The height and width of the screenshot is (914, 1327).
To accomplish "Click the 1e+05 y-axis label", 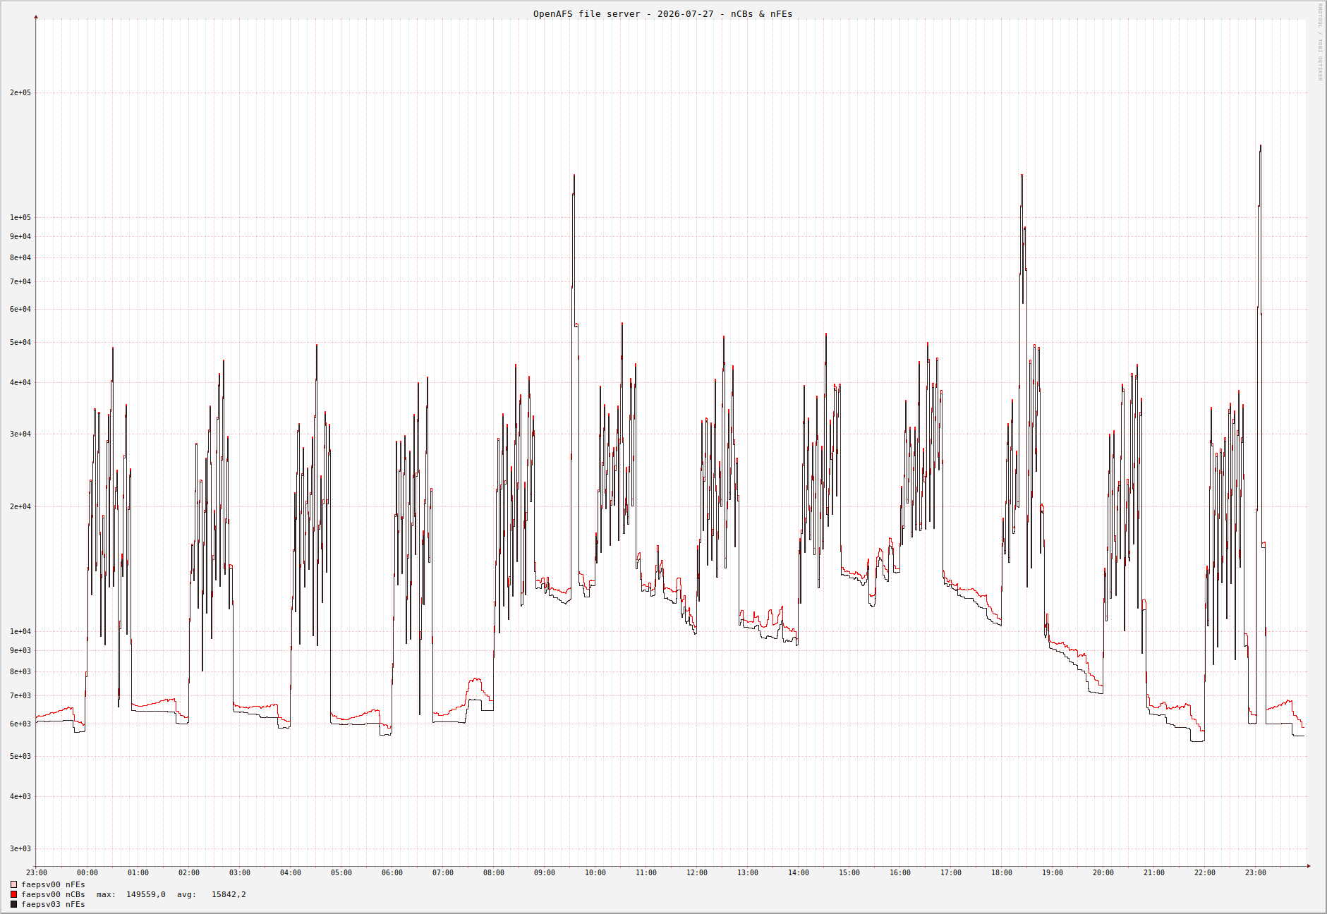I will click(20, 217).
